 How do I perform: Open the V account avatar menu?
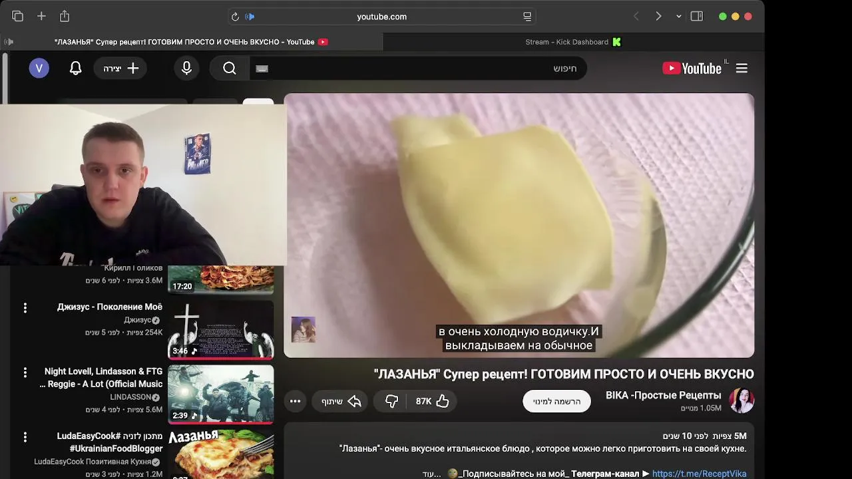(x=39, y=68)
